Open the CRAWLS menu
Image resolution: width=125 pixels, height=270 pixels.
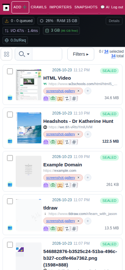(x=38, y=7)
